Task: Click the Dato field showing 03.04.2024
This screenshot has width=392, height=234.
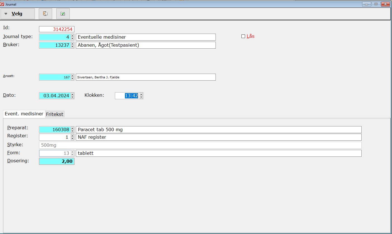Action: (55, 96)
